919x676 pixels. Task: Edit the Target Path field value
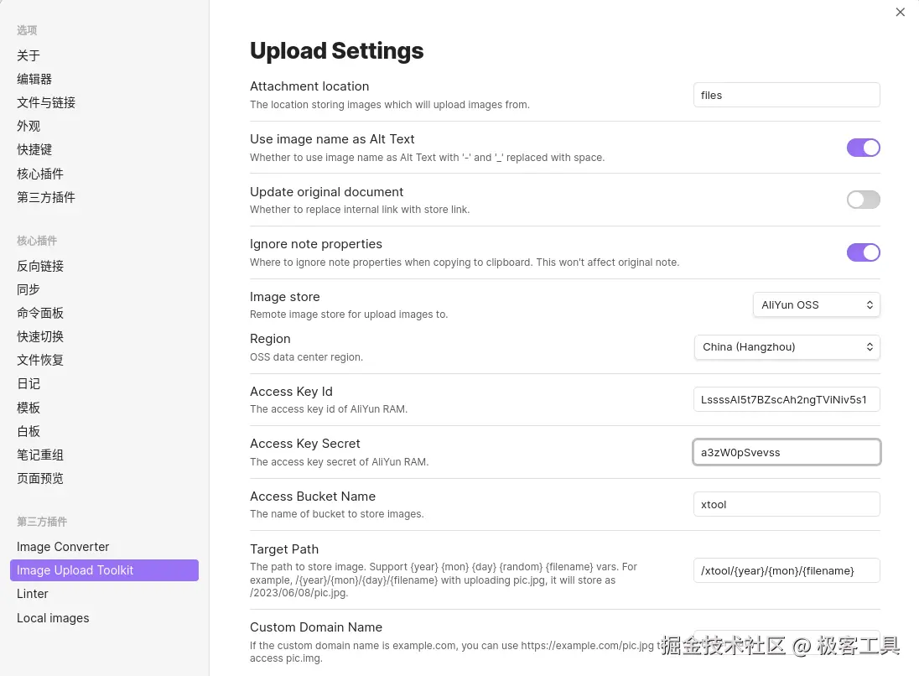point(787,570)
